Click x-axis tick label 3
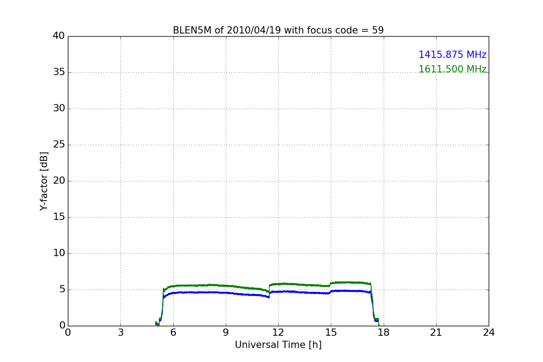 tap(120, 332)
